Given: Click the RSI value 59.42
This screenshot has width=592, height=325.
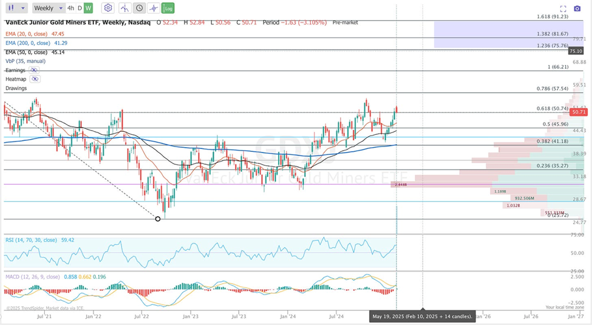Looking at the screenshot, I should tap(67, 240).
